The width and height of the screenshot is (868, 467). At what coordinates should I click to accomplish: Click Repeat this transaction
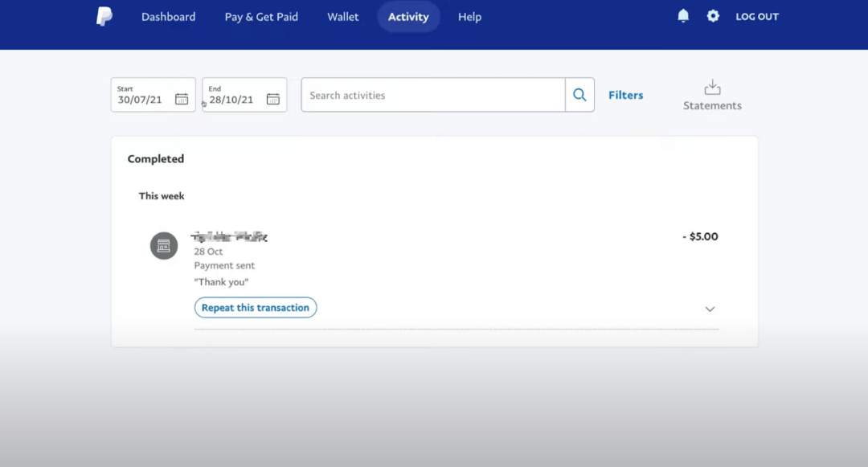click(x=255, y=307)
